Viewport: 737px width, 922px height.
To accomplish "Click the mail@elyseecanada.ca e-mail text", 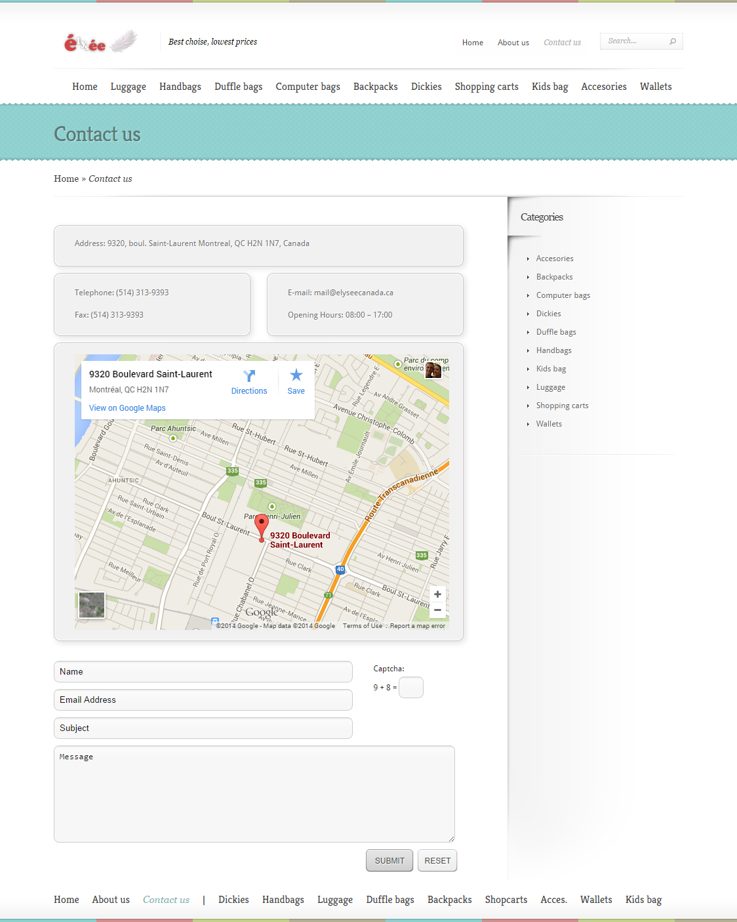I will tap(353, 293).
